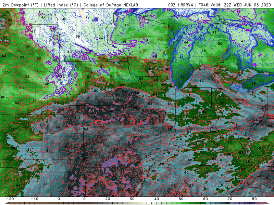Click the -10 label on the color scale
Screen dimensions: 274x205
[34, 199]
